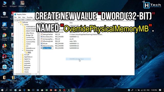
Task: Launch Google Chrome from the desktop
Action: tap(4, 37)
